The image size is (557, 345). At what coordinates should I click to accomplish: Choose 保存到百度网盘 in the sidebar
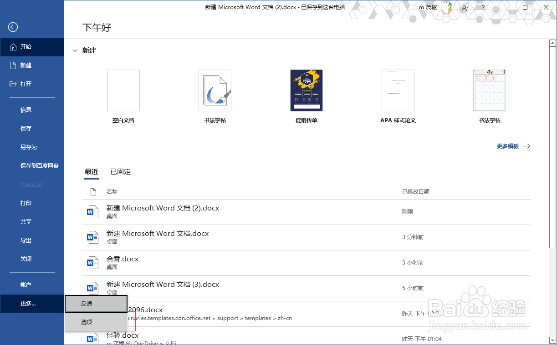[x=40, y=166]
